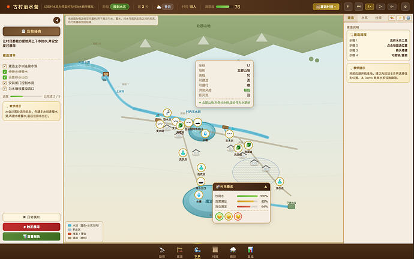Click the 村内主水圳 canal label
Viewport: 414px width, 259px height.
pos(193,112)
